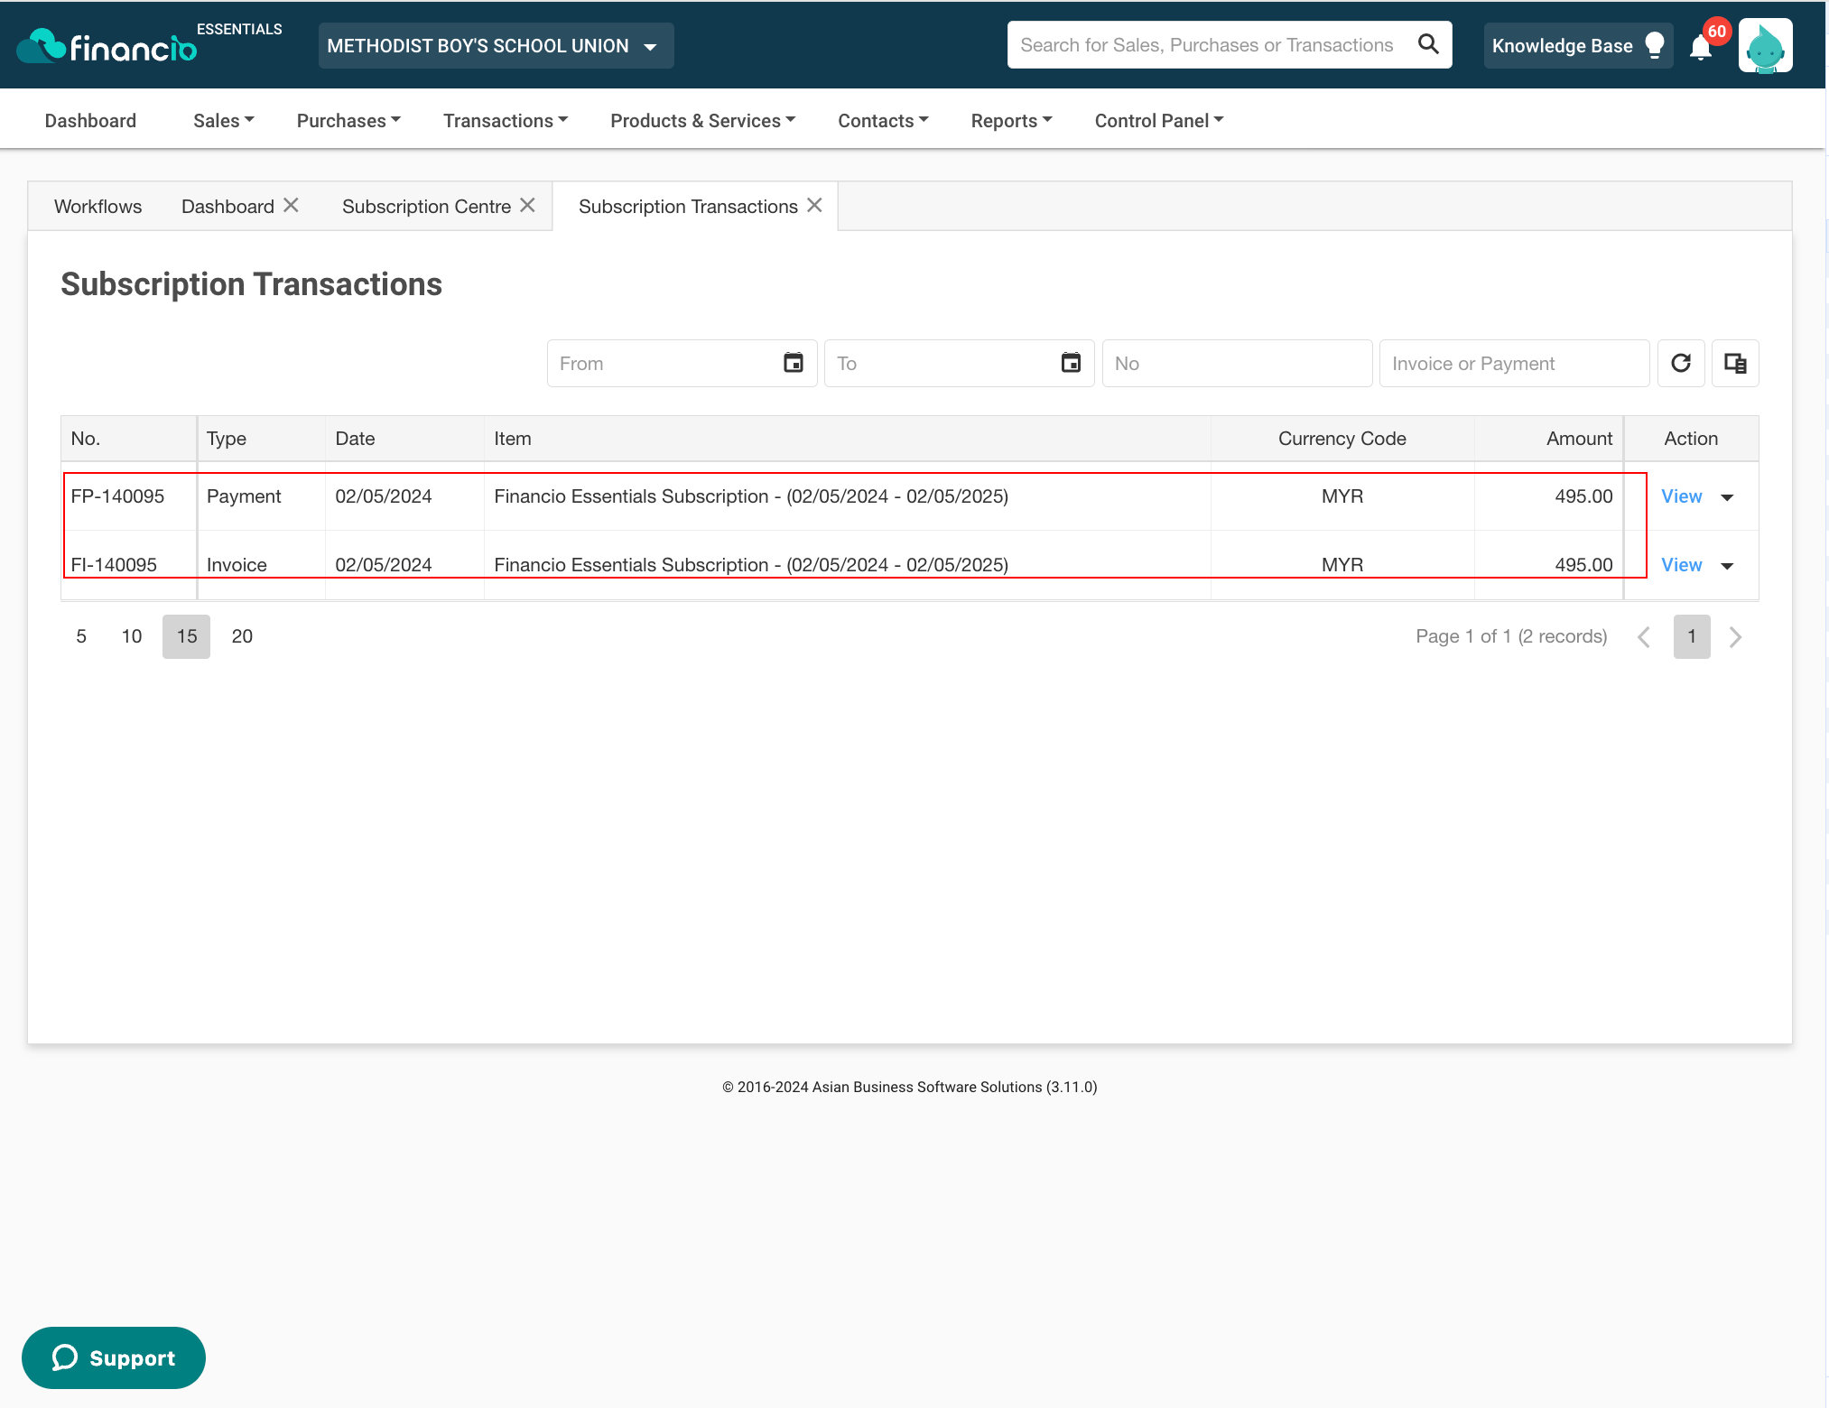View the FP-140095 payment
Image resolution: width=1829 pixels, height=1408 pixels.
pyautogui.click(x=1681, y=496)
